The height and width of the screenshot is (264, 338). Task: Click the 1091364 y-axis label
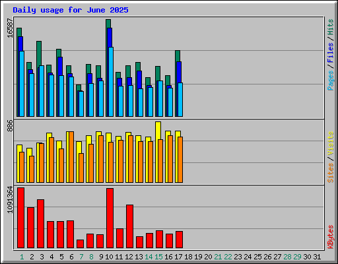[x=10, y=200]
